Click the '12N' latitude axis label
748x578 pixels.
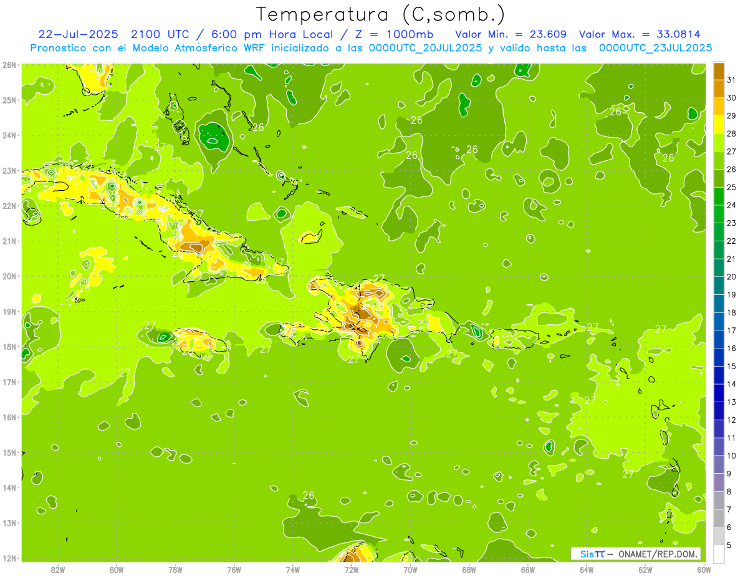click(9, 558)
